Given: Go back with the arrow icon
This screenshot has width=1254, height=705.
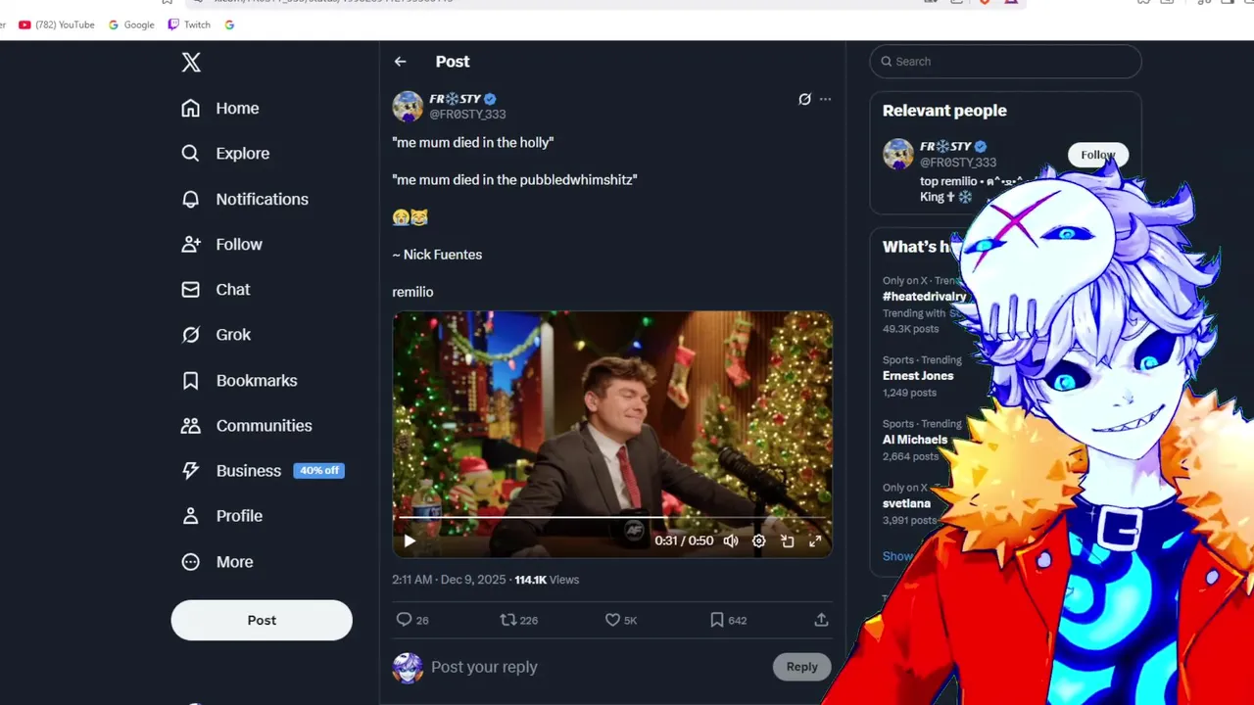Looking at the screenshot, I should pos(400,62).
